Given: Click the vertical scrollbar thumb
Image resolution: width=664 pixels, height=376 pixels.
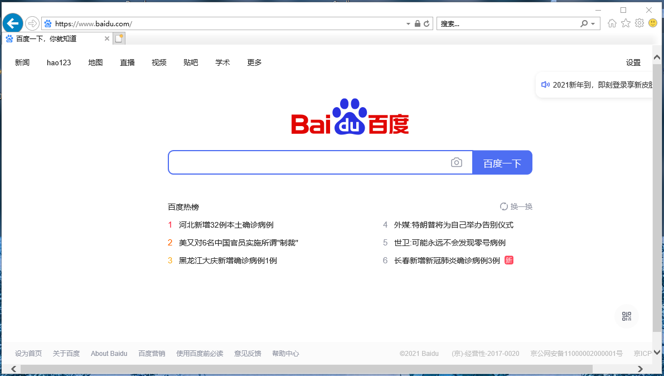Looking at the screenshot, I should [x=657, y=197].
